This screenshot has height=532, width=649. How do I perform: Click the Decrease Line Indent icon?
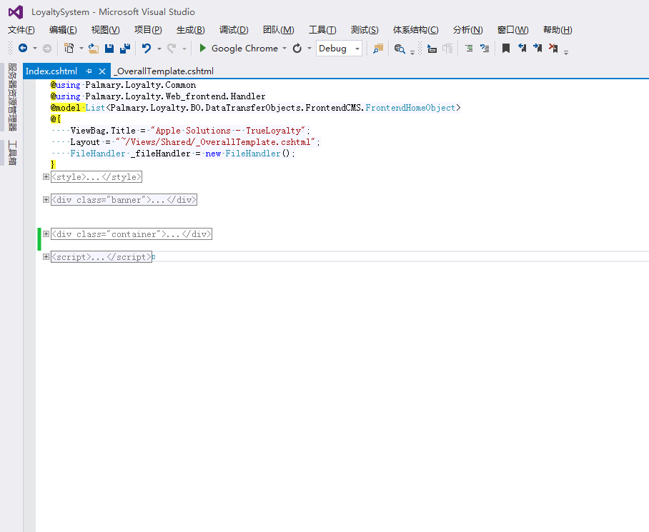[432, 49]
